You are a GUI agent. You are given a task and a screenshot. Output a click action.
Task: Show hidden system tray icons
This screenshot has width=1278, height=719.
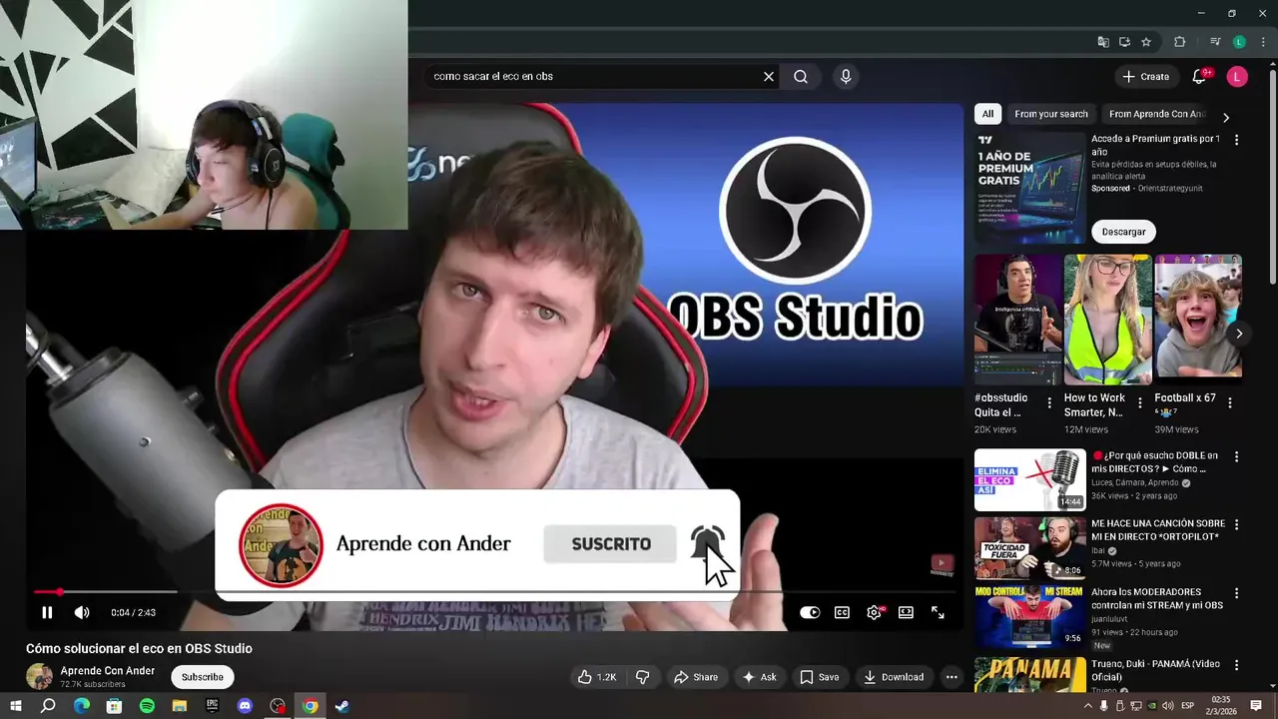tap(1088, 706)
